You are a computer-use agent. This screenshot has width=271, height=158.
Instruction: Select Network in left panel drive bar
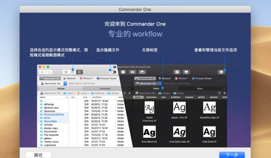pyautogui.click(x=69, y=78)
